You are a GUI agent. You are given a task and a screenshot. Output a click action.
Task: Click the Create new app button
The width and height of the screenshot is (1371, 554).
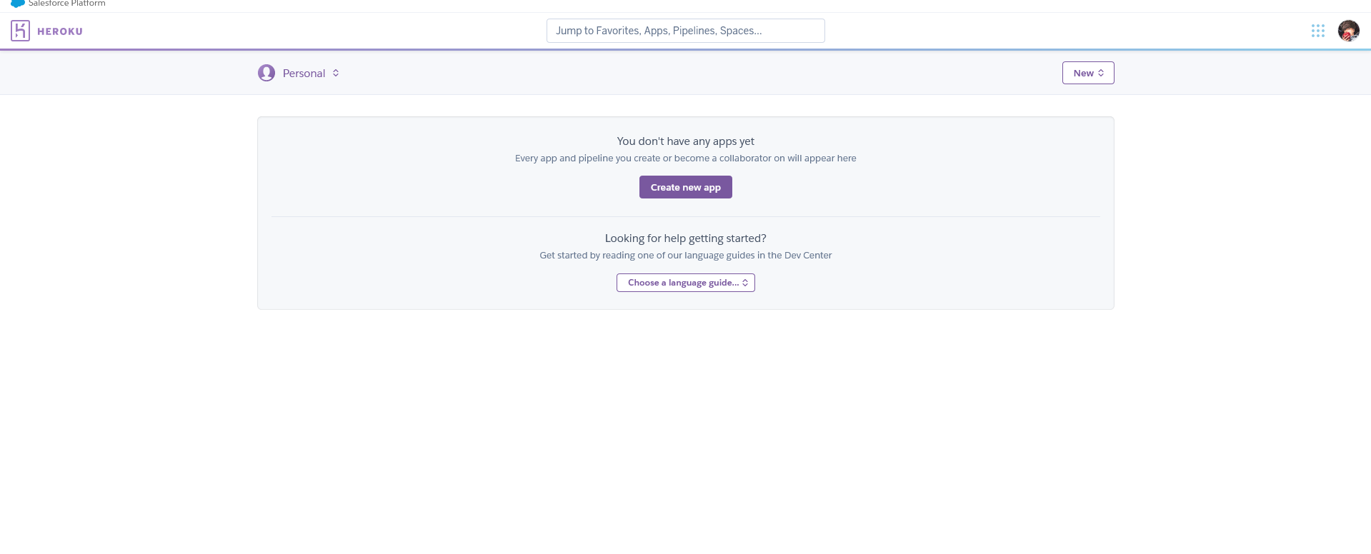pos(685,187)
